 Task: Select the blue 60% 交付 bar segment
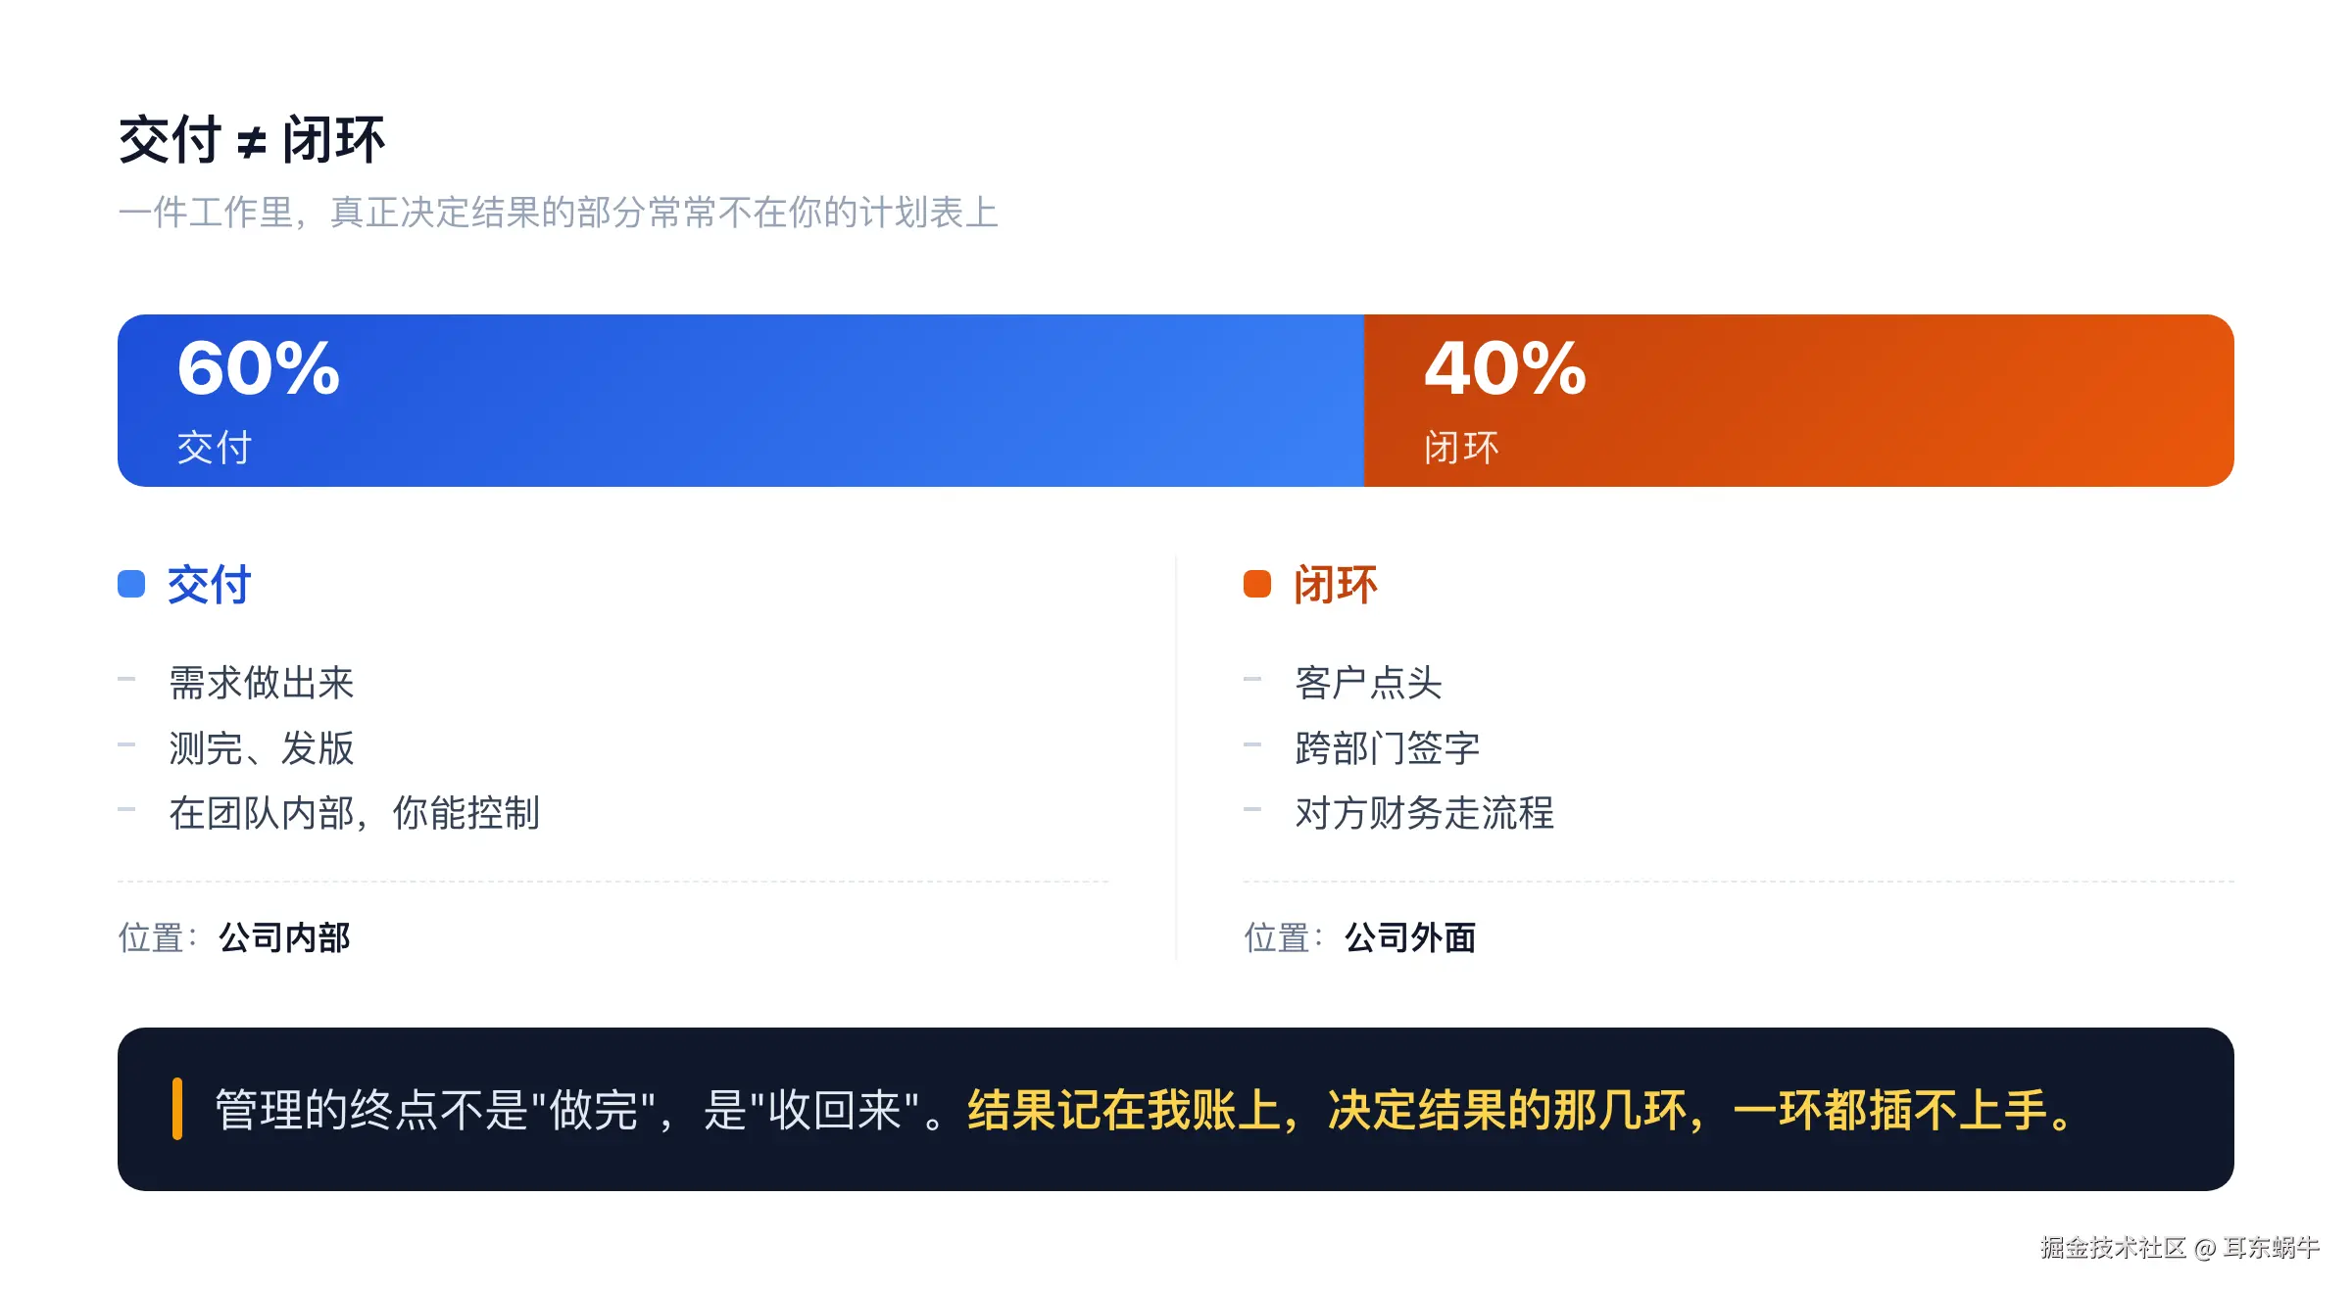pos(741,401)
